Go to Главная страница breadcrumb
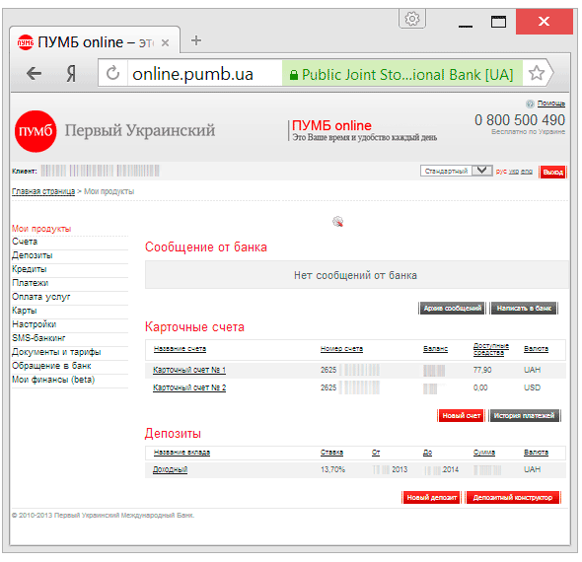The height and width of the screenshot is (562, 582). pos(43,191)
